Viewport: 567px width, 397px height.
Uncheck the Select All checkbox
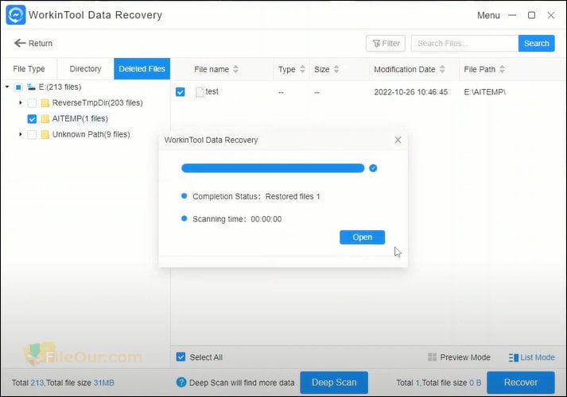[x=181, y=357]
